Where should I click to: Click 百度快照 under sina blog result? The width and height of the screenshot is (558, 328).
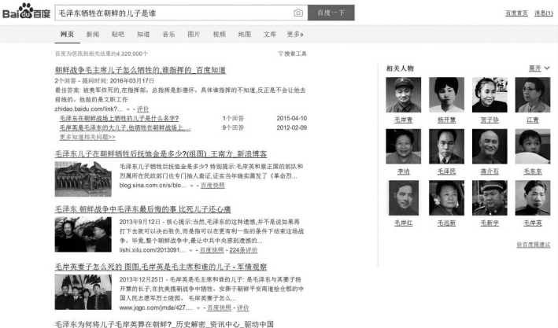tap(212, 186)
